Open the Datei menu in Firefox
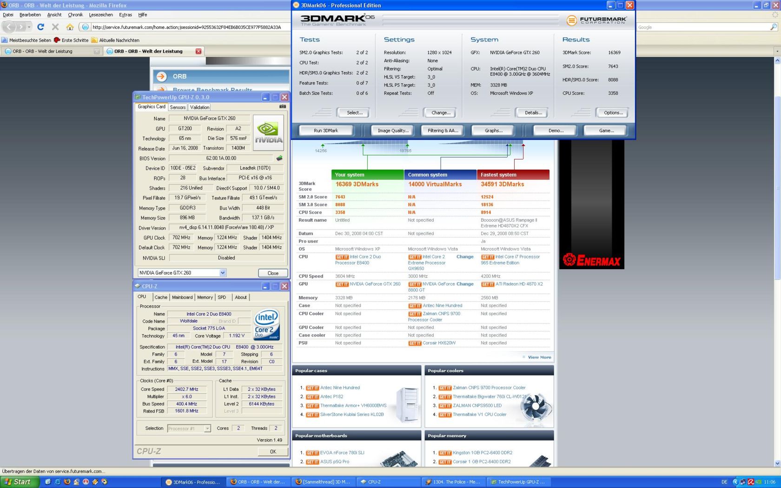This screenshot has height=488, width=781. coord(8,14)
